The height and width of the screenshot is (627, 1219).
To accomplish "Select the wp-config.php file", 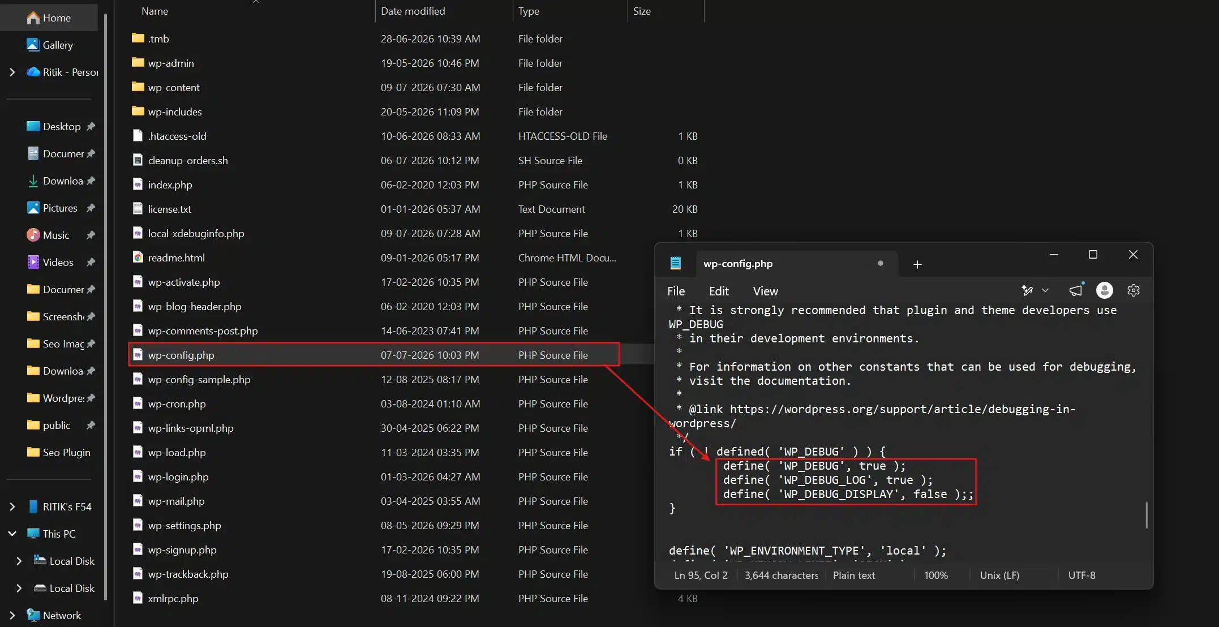I will point(374,355).
